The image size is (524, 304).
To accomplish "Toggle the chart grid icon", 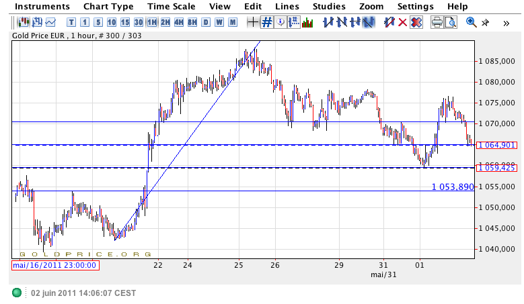I will pyautogui.click(x=267, y=22).
